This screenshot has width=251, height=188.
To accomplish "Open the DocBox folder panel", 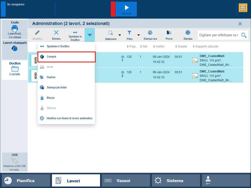I will point(15,70).
